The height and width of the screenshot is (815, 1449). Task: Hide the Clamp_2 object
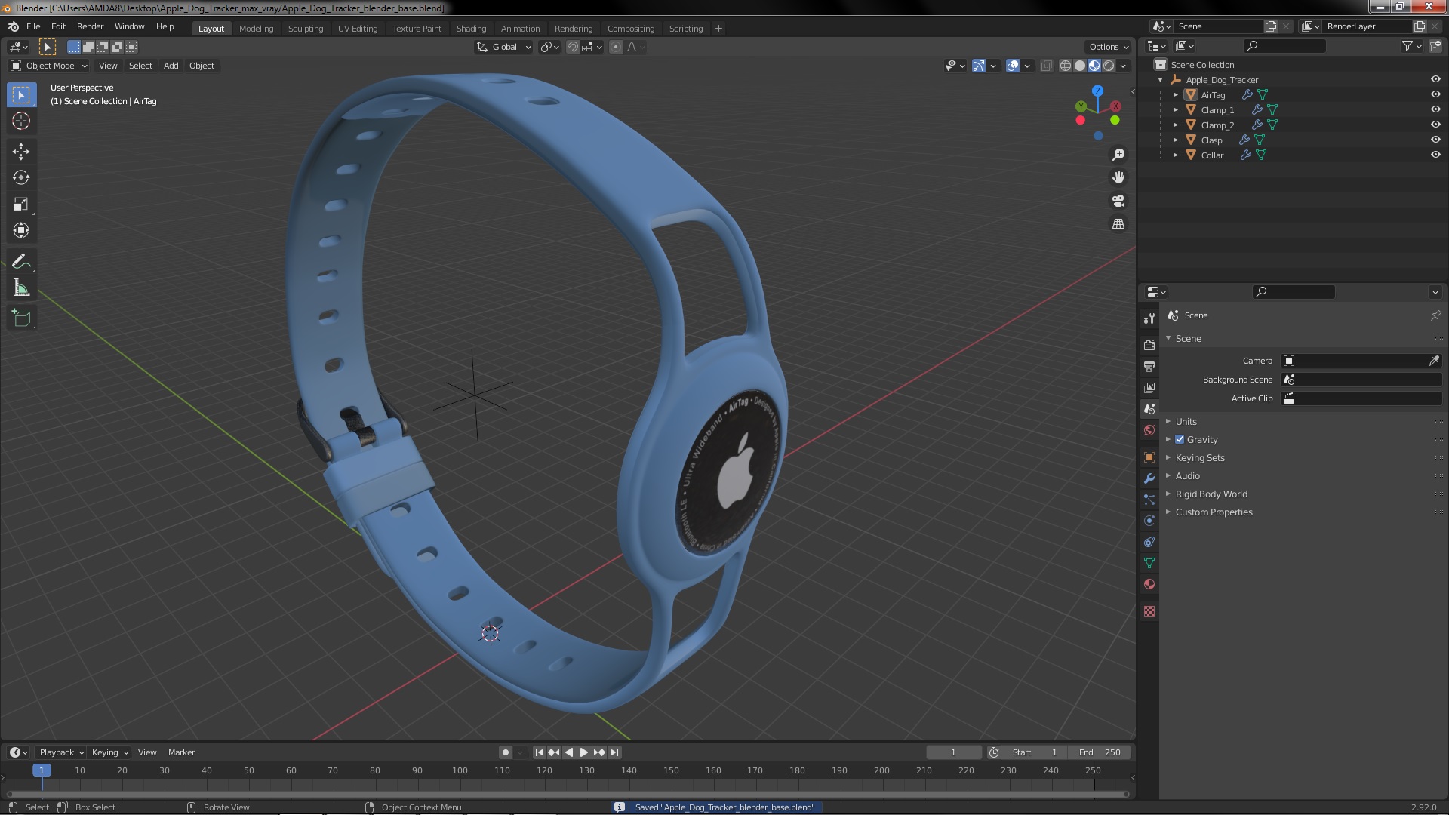[x=1435, y=125]
